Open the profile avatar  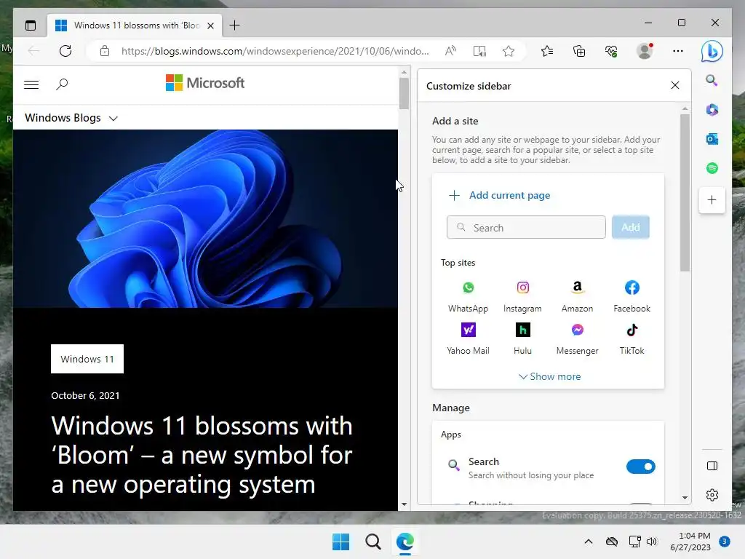click(645, 51)
